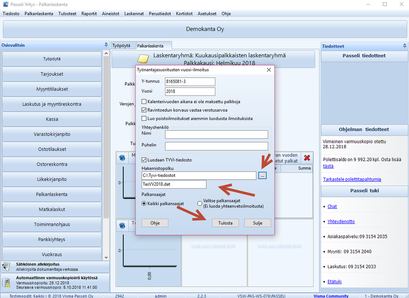Open the Aineistot menu
Screen dimensions: 409x298
[111, 14]
